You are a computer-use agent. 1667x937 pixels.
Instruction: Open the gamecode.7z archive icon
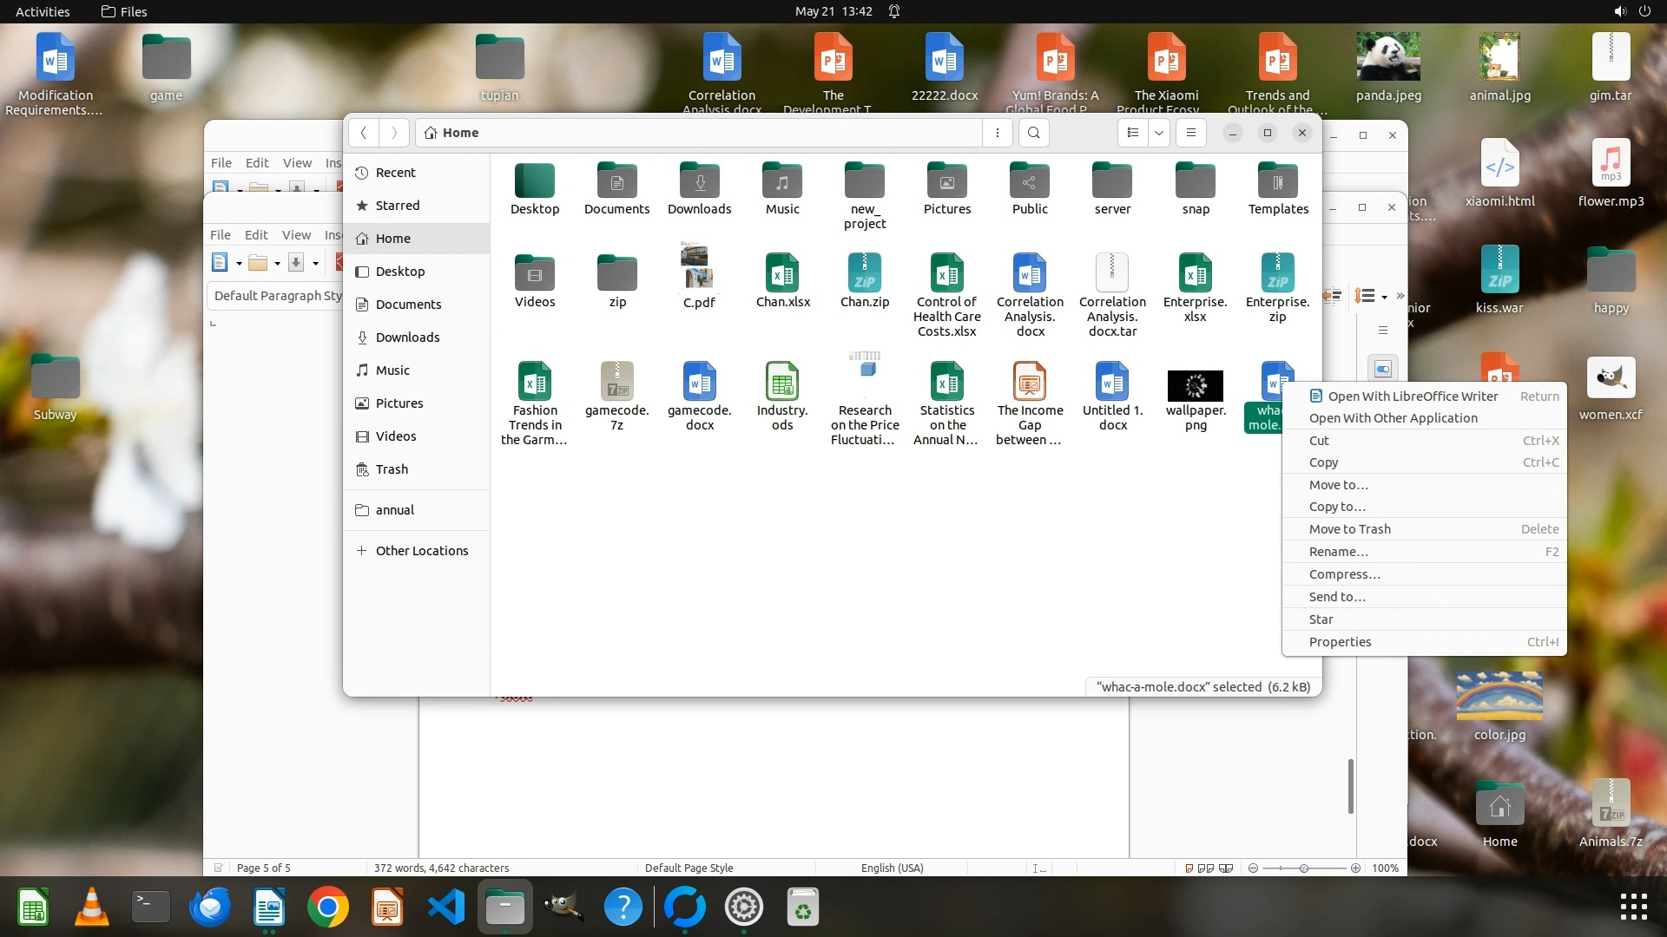(x=617, y=383)
